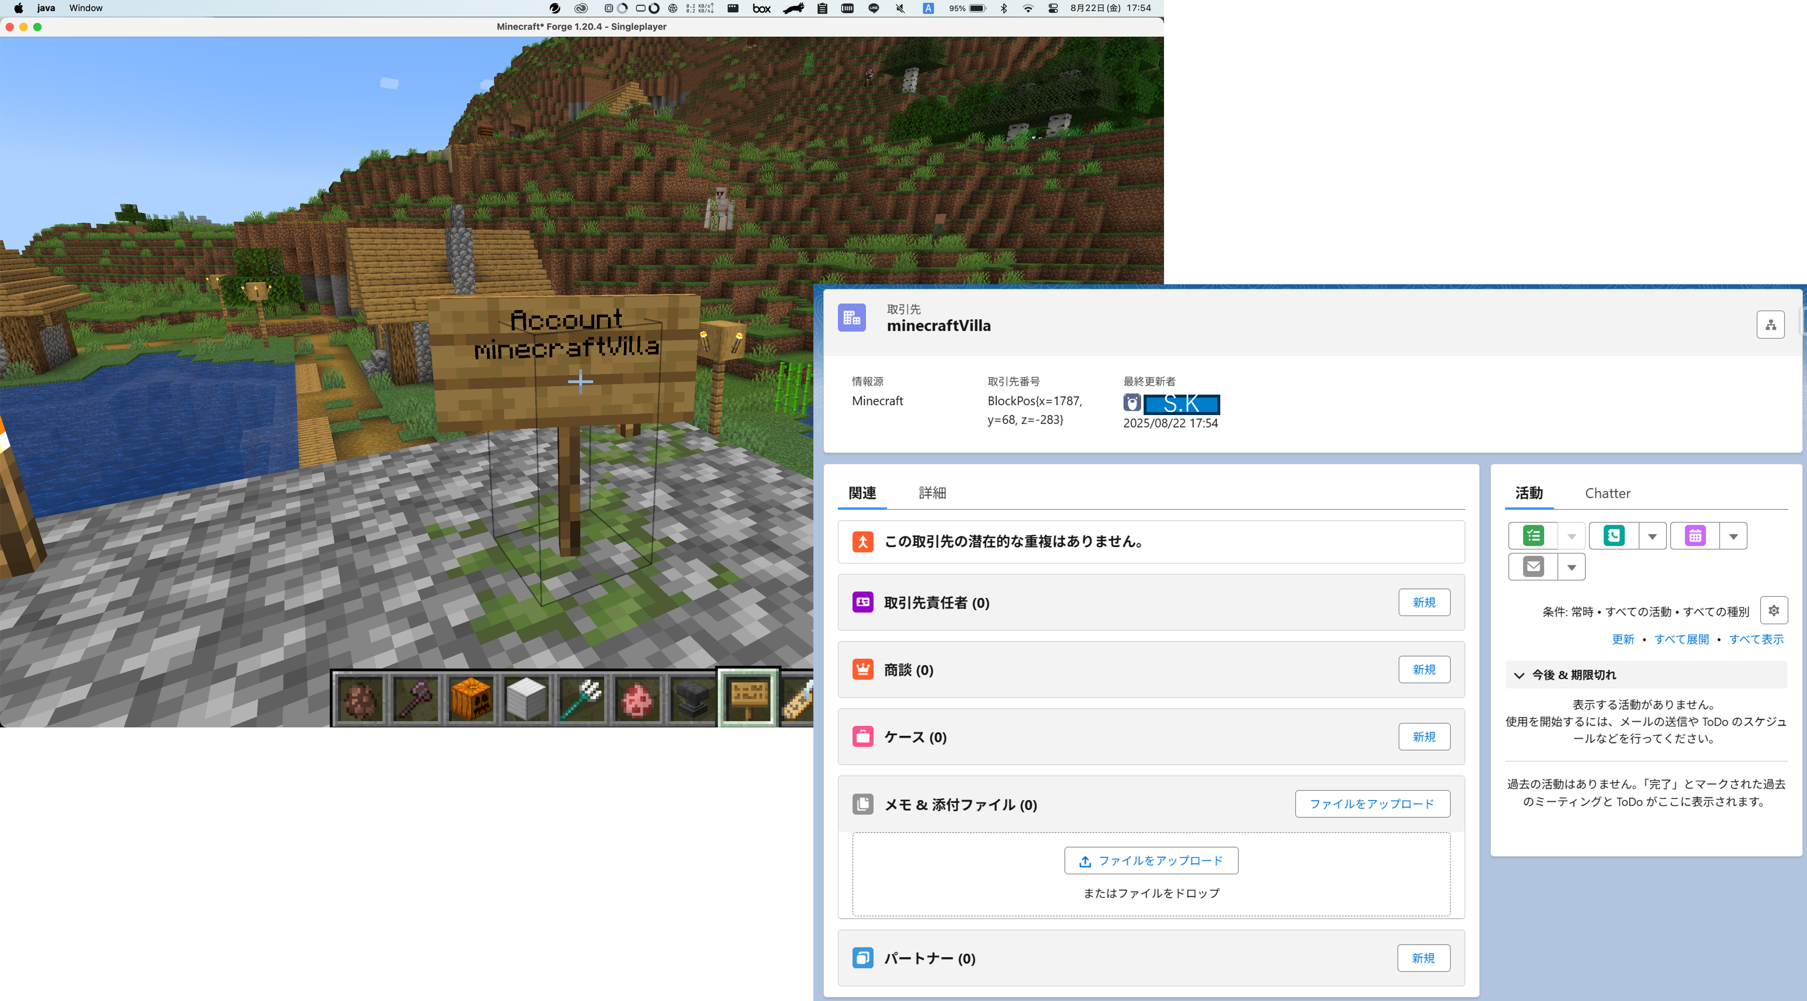Image resolution: width=1807 pixels, height=1001 pixels.
Task: Select the sign item in Minecraft hotbar
Action: click(749, 698)
